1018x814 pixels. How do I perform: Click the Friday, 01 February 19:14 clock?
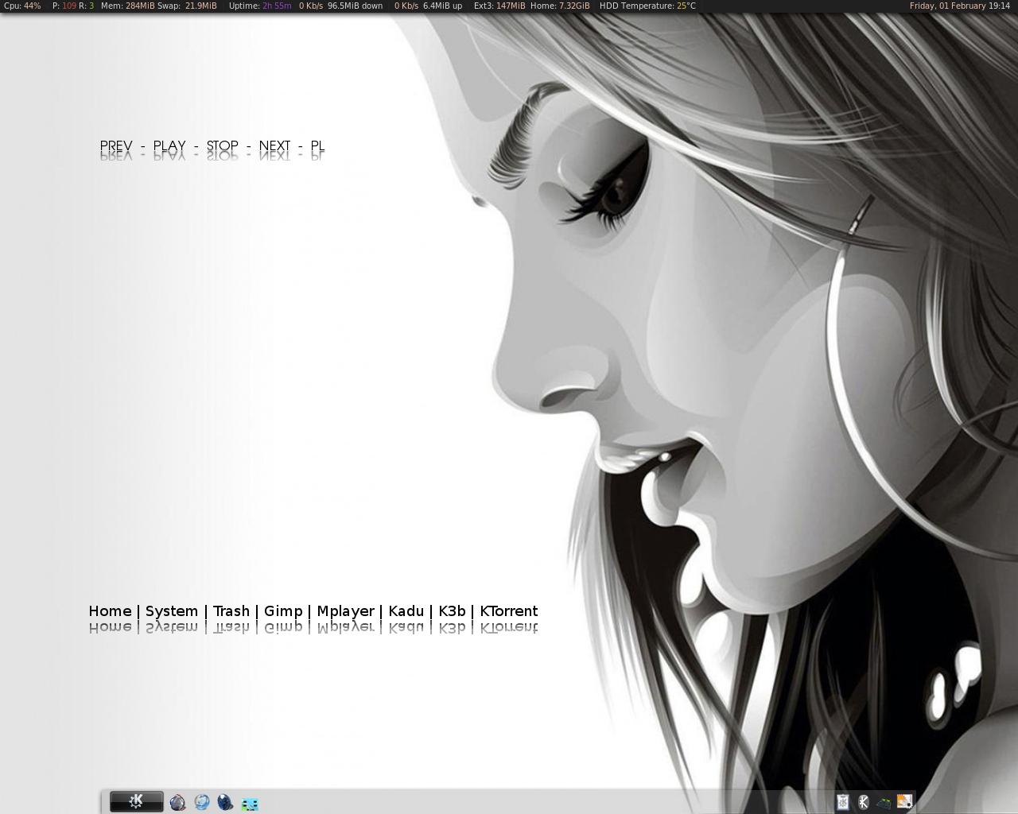click(959, 6)
